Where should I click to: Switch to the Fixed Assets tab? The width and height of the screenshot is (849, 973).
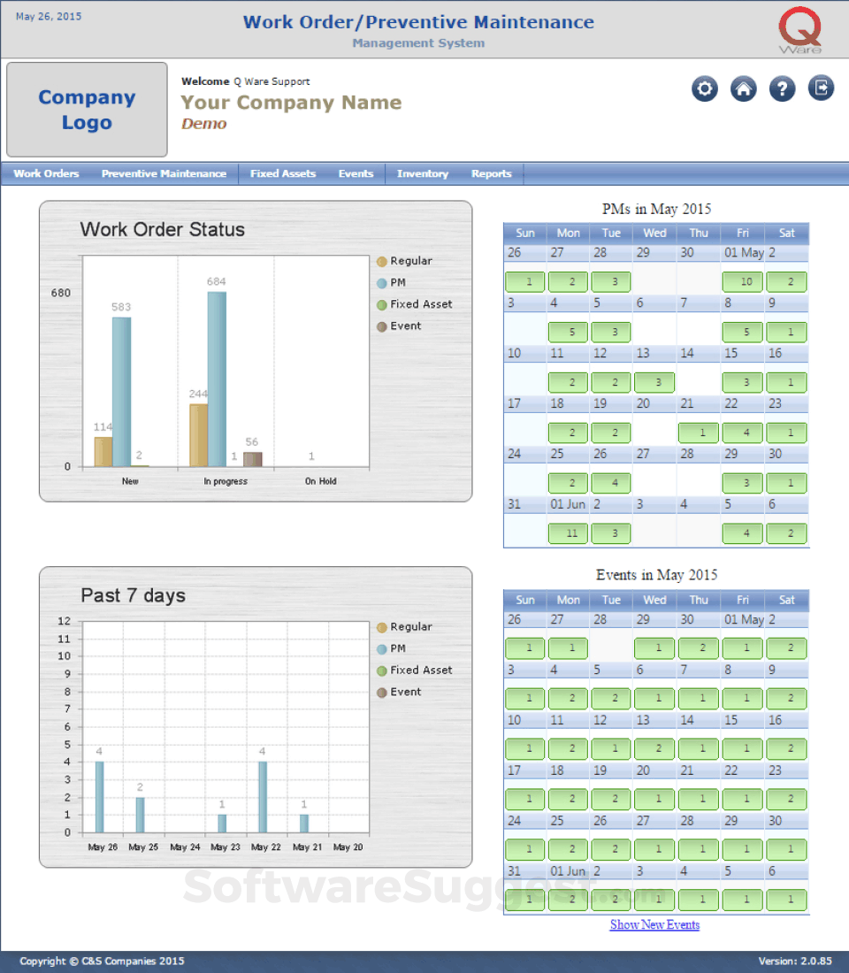pyautogui.click(x=282, y=173)
